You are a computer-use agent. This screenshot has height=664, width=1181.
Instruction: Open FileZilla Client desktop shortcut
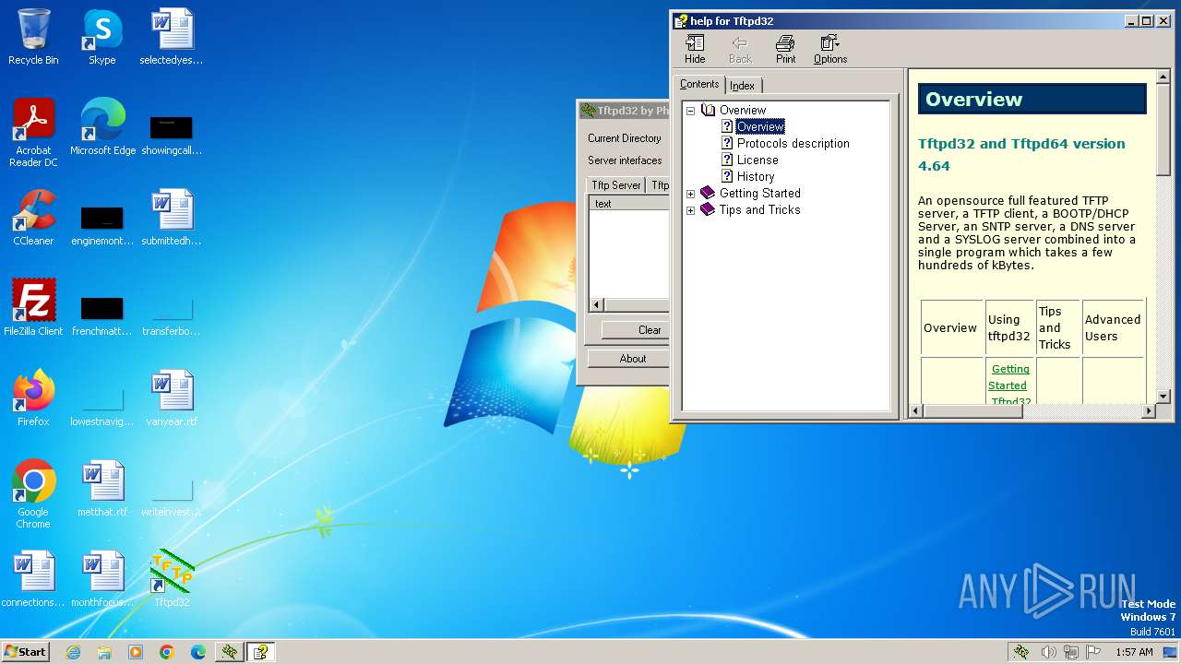(x=33, y=309)
